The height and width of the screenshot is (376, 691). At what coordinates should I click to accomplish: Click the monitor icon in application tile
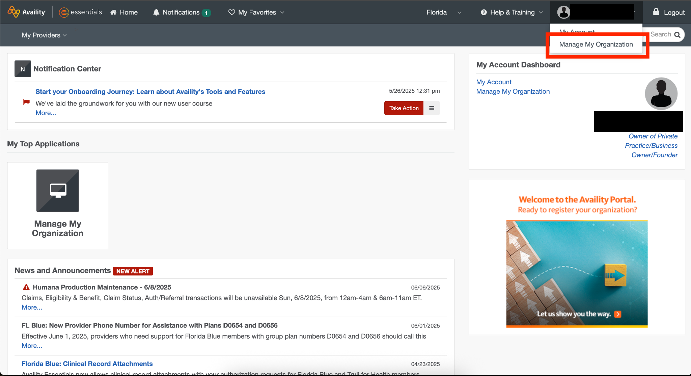tap(58, 191)
